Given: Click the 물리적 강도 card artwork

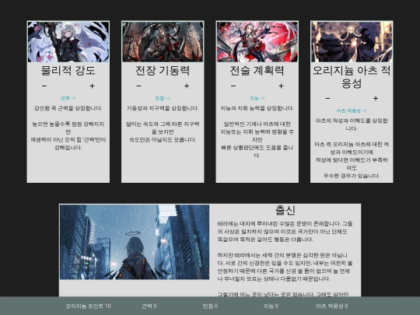Looking at the screenshot, I should 68,42.
